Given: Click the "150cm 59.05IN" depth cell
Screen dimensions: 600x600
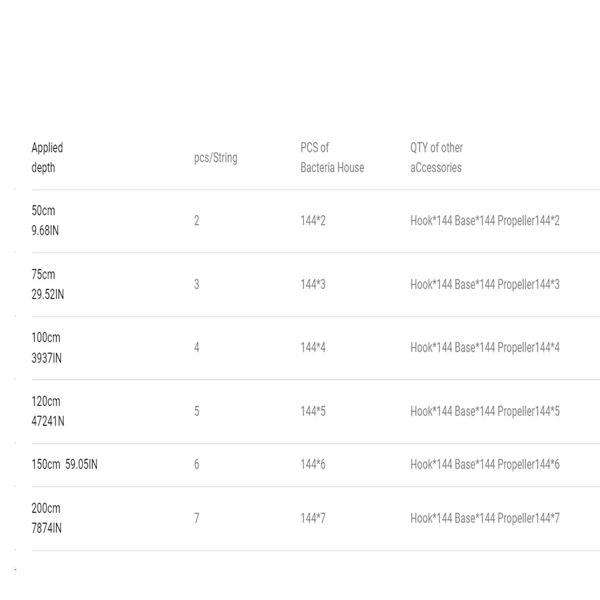Looking at the screenshot, I should pyautogui.click(x=64, y=464).
